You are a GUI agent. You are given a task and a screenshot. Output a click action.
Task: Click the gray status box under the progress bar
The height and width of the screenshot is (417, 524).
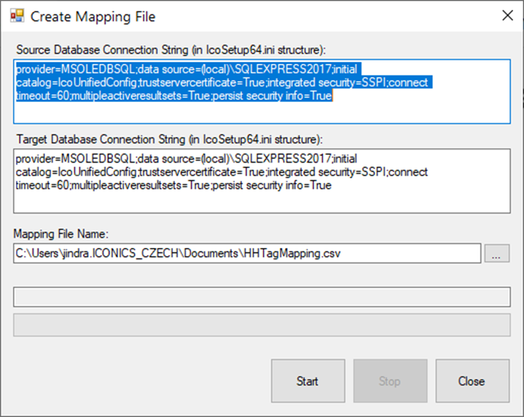pyautogui.click(x=261, y=325)
